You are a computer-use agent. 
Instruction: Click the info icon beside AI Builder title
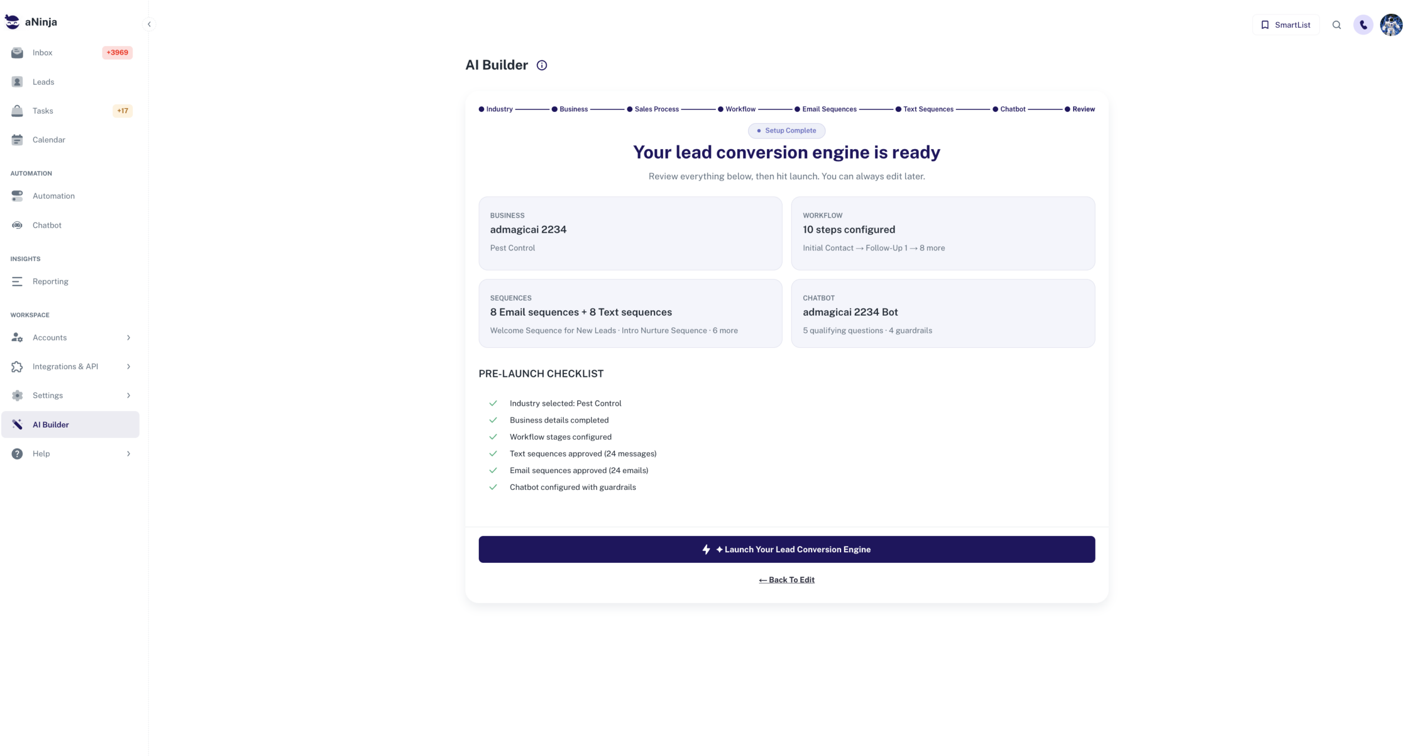pyautogui.click(x=542, y=65)
